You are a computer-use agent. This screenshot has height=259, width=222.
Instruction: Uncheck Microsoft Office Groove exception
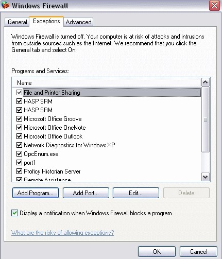19,119
